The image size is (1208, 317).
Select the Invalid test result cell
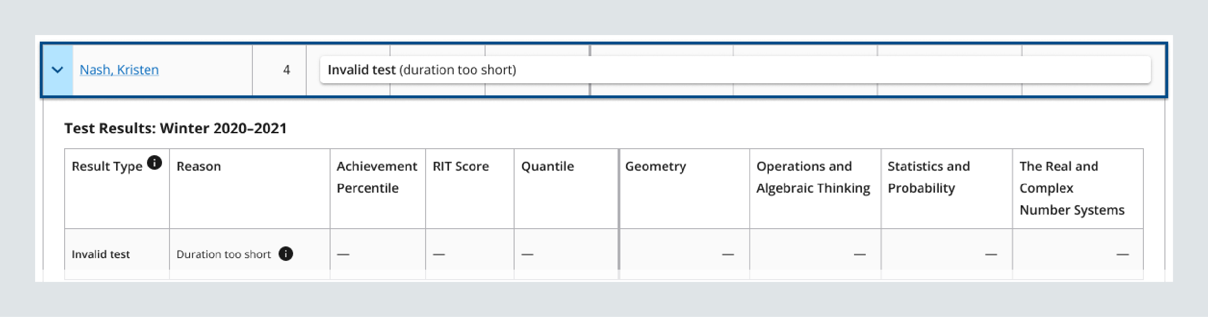pos(100,253)
